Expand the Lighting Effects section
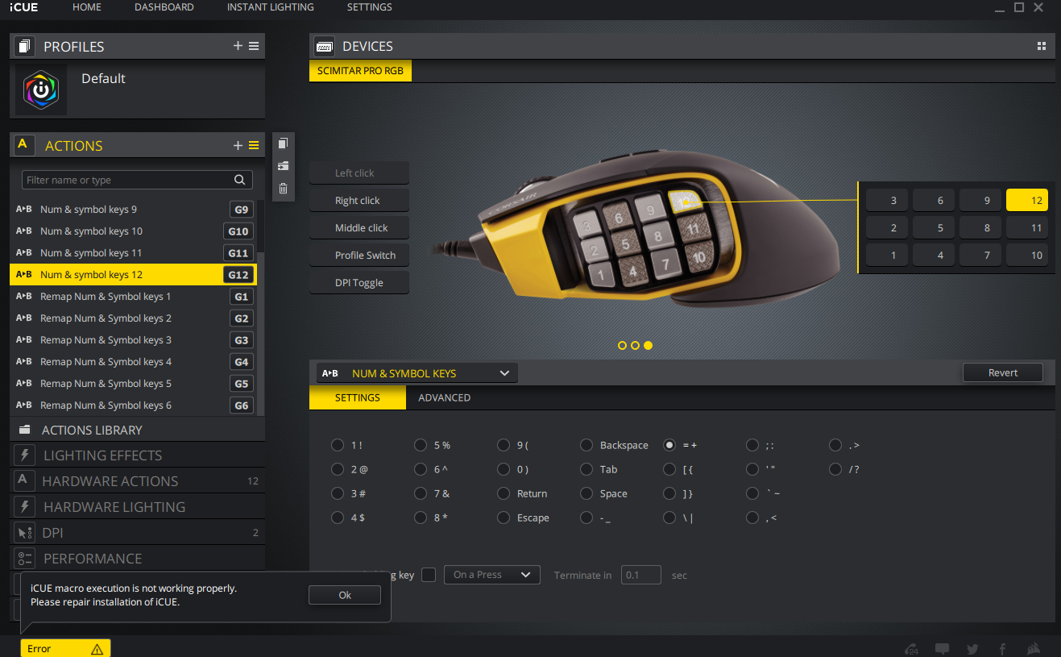Viewport: 1061px width, 657px height. point(137,455)
